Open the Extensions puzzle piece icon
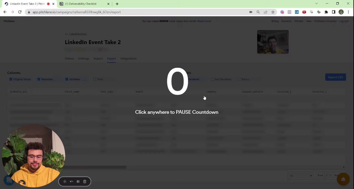 click(x=326, y=12)
